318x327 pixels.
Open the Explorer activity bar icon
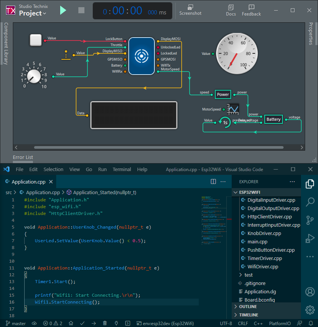click(x=310, y=184)
